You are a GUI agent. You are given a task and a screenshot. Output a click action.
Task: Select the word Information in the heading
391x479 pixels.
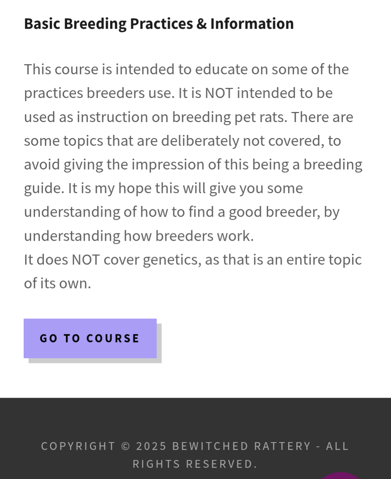point(252,24)
